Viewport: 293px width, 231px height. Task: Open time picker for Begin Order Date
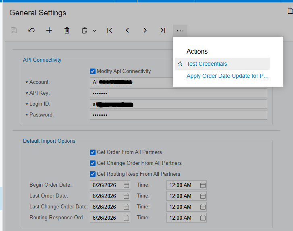(203, 185)
